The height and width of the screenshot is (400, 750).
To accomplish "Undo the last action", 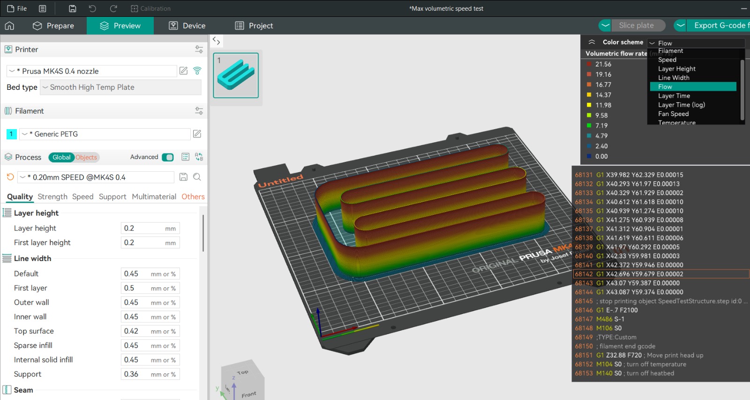I will pos(92,8).
